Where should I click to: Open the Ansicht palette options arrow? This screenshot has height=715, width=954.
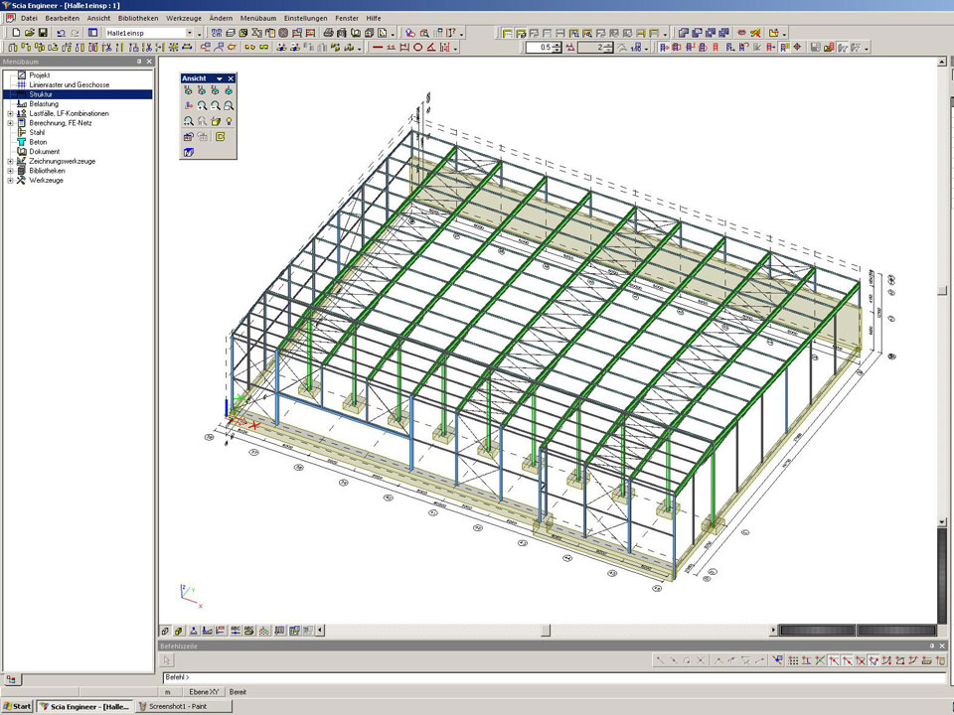point(219,78)
